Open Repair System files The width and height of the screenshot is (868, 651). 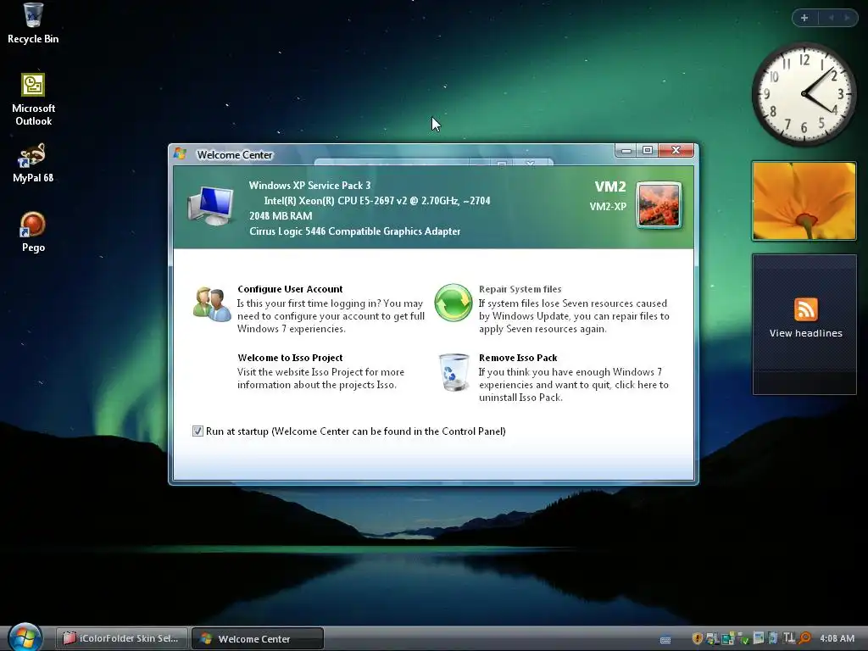click(520, 289)
